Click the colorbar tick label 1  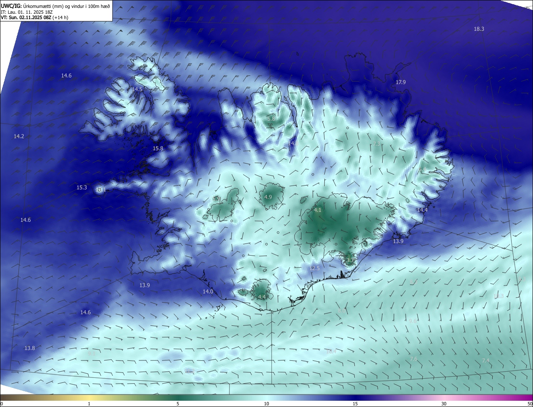(x=89, y=404)
